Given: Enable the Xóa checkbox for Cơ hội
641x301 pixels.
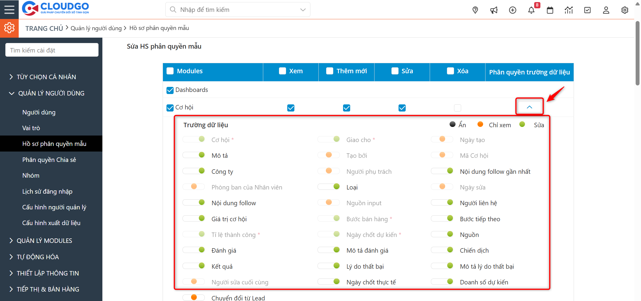Looking at the screenshot, I should [x=457, y=108].
